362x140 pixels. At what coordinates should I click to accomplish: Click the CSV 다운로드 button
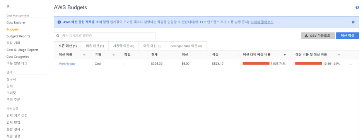(318, 36)
